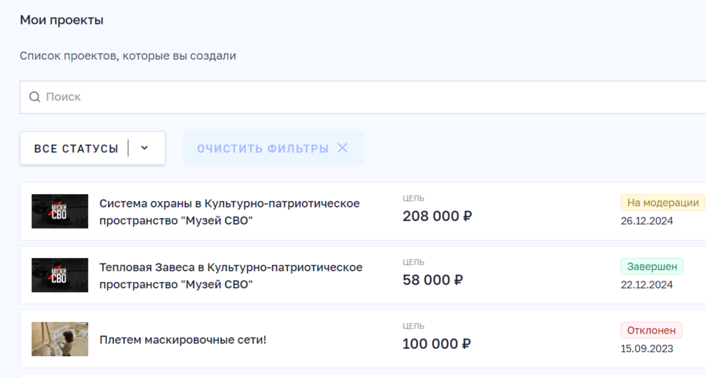This screenshot has width=706, height=381.
Task: Click the 58 000 ₽ goal amount
Action: pos(433,281)
